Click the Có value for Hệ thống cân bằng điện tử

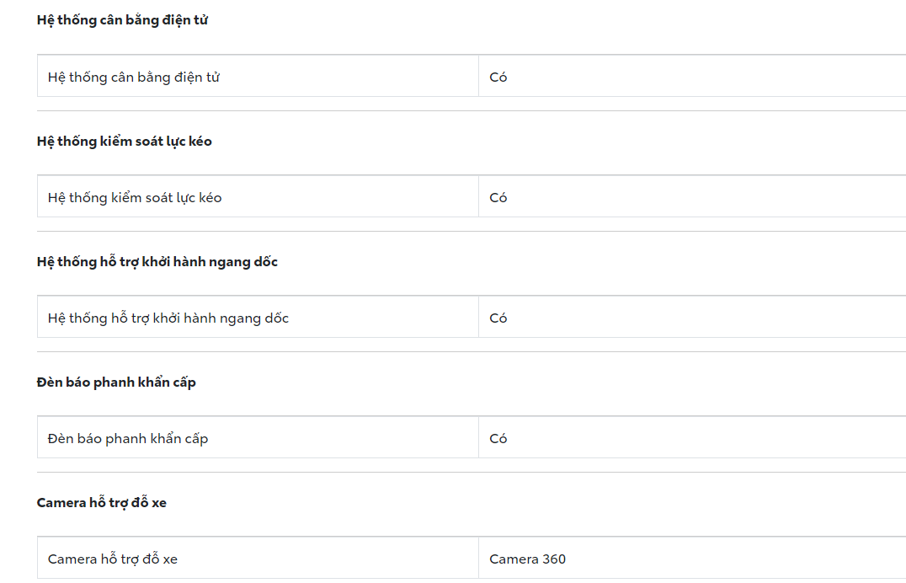[498, 78]
